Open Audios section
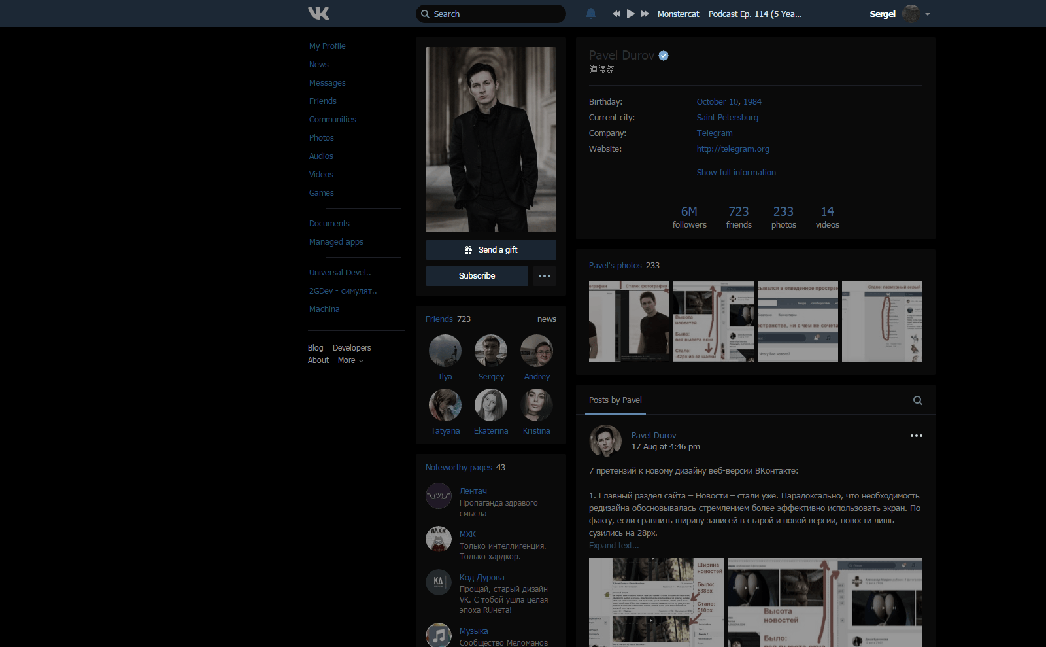The width and height of the screenshot is (1046, 647). pyautogui.click(x=321, y=156)
